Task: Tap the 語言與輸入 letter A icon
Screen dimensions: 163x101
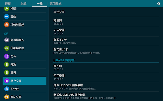Action: (7, 40)
